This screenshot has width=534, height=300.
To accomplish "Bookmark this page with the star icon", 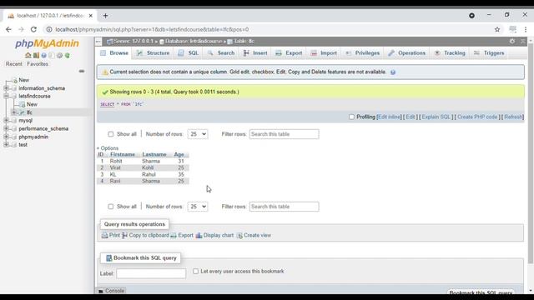I will point(497,30).
